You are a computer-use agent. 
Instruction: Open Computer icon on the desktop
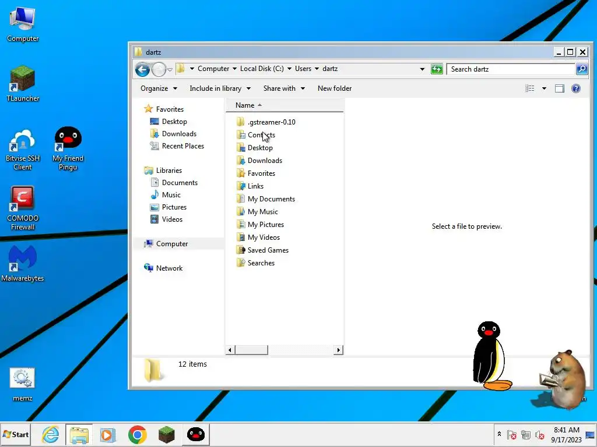23,24
